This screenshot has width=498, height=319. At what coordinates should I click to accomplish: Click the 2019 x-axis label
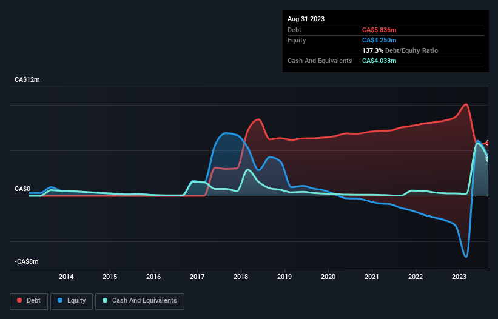tap(284, 277)
